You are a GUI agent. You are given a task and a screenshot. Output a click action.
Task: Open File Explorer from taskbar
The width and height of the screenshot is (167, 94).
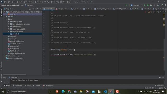coord(81,92)
